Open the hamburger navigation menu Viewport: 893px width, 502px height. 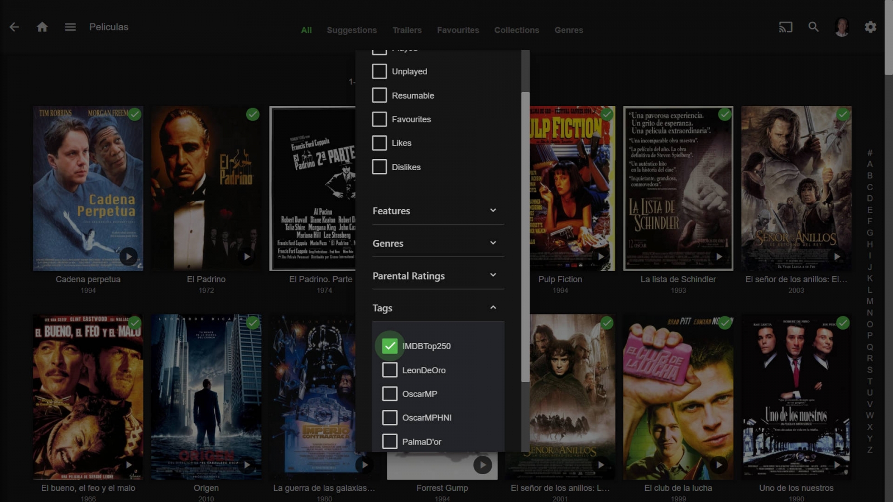click(x=70, y=27)
